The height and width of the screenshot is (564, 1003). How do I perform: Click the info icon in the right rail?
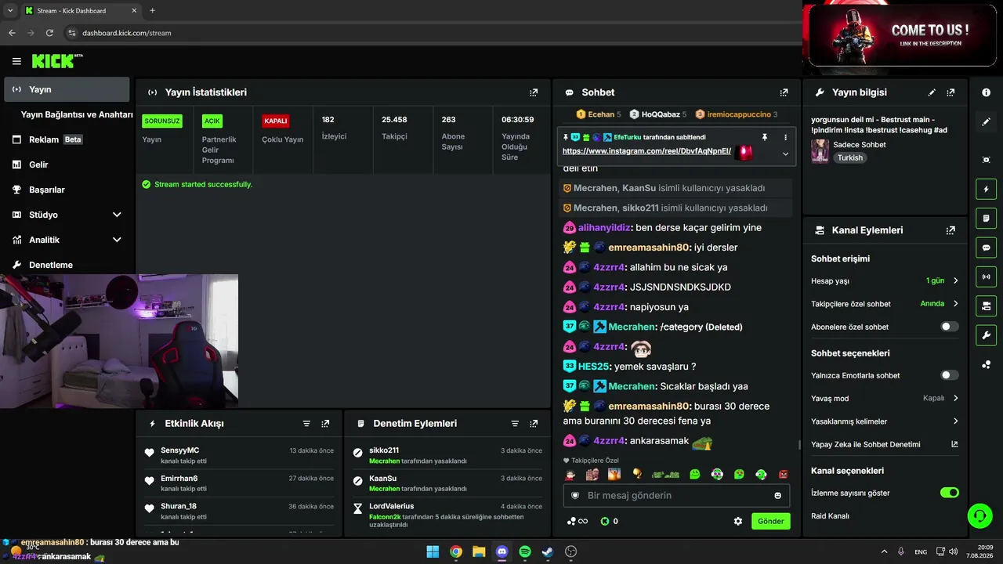click(x=986, y=92)
